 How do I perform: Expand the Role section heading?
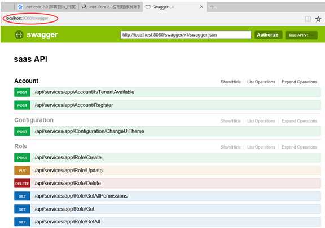point(21,146)
